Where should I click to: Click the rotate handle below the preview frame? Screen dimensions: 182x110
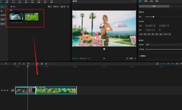[x=104, y=49]
